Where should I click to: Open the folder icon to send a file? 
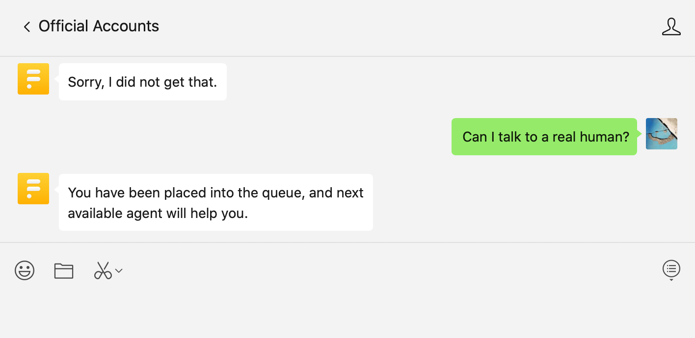coord(64,270)
